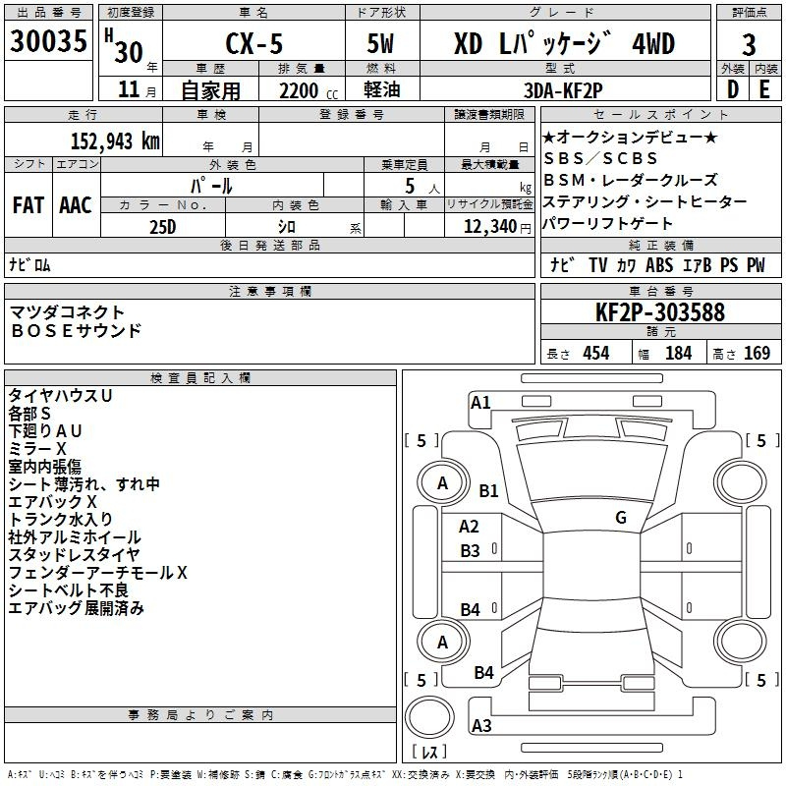Click the レス spare tire circle

click(x=429, y=717)
